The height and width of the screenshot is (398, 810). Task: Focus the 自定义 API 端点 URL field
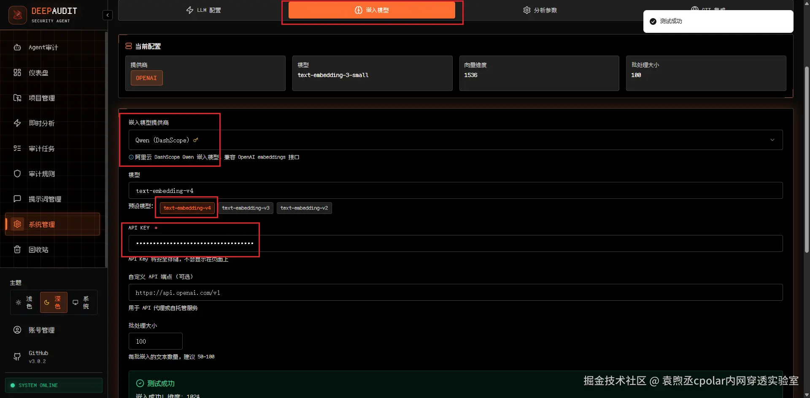[456, 292]
